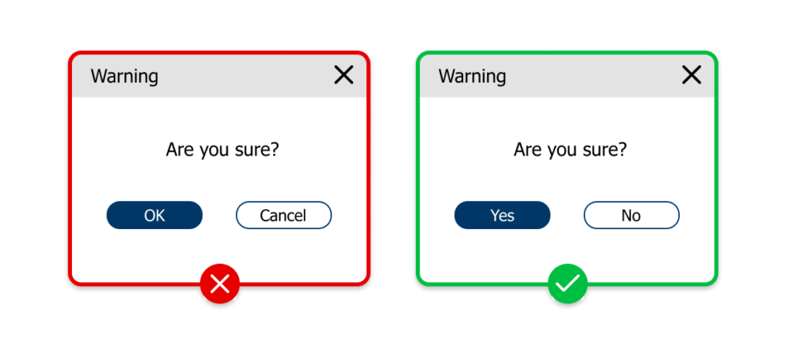Click the gap between Yes and No buttons

click(567, 215)
